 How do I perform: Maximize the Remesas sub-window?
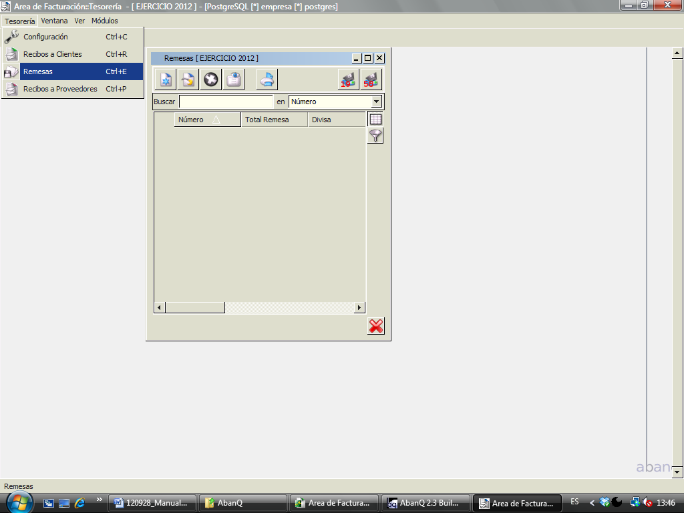pos(368,59)
